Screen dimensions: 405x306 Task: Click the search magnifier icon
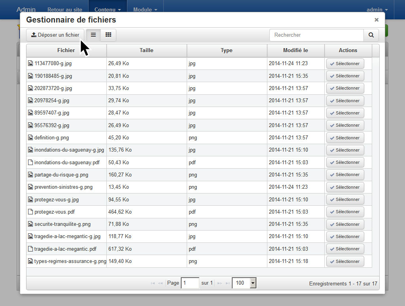(371, 35)
